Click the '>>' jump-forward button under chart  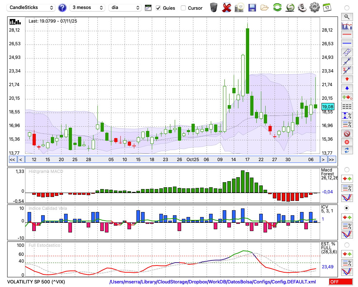point(332,160)
